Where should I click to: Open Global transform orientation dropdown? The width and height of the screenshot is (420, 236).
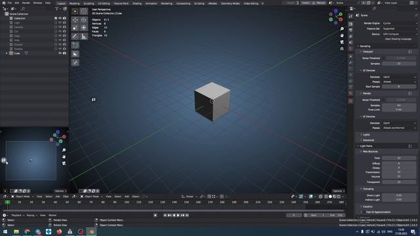[x=189, y=197]
